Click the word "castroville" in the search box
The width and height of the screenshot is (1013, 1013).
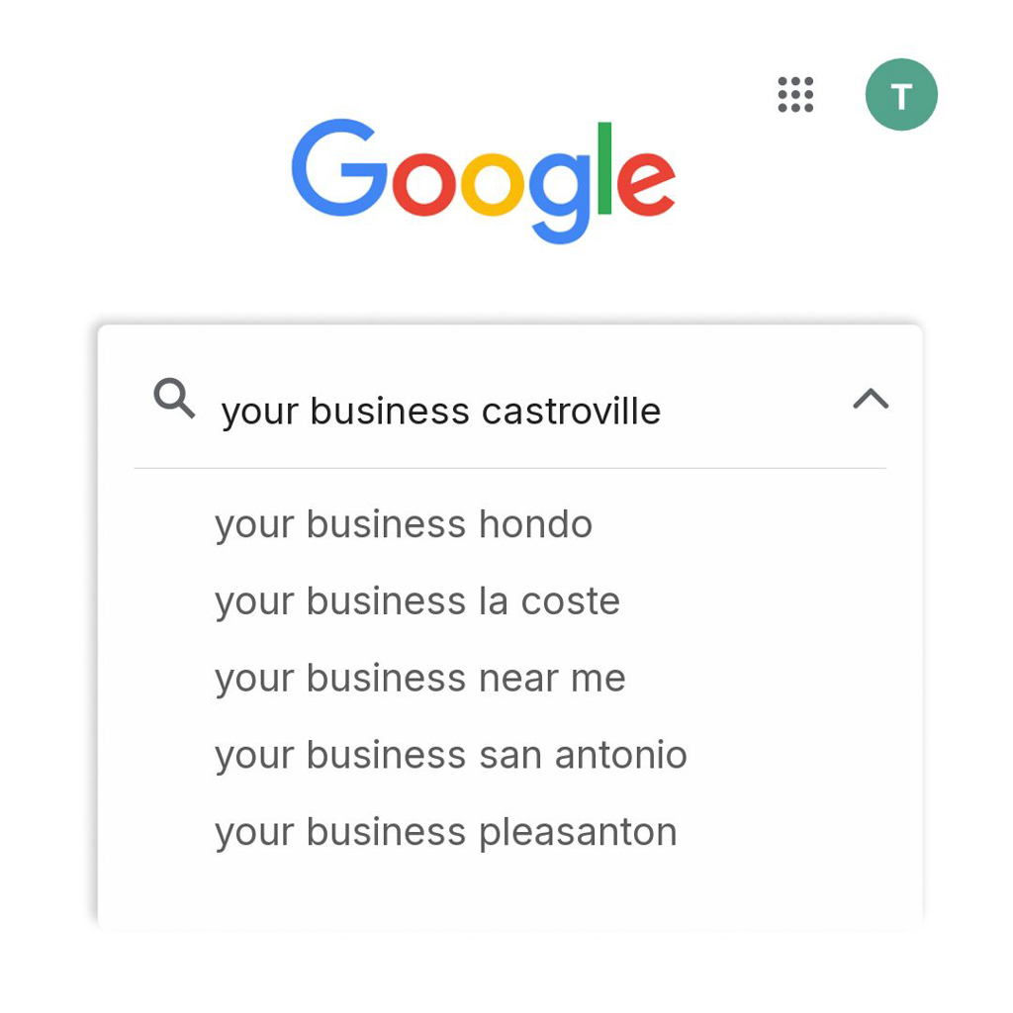tap(571, 412)
